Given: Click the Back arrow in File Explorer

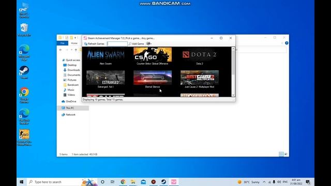Looking at the screenshot, I should point(61,50).
